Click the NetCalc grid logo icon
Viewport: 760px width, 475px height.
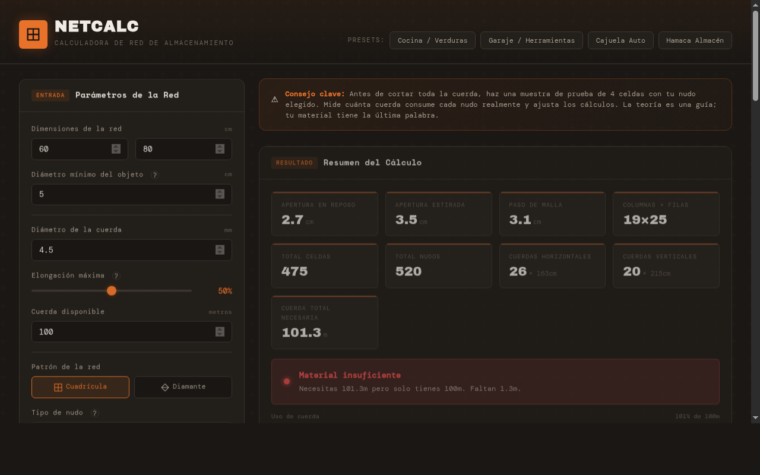click(33, 34)
